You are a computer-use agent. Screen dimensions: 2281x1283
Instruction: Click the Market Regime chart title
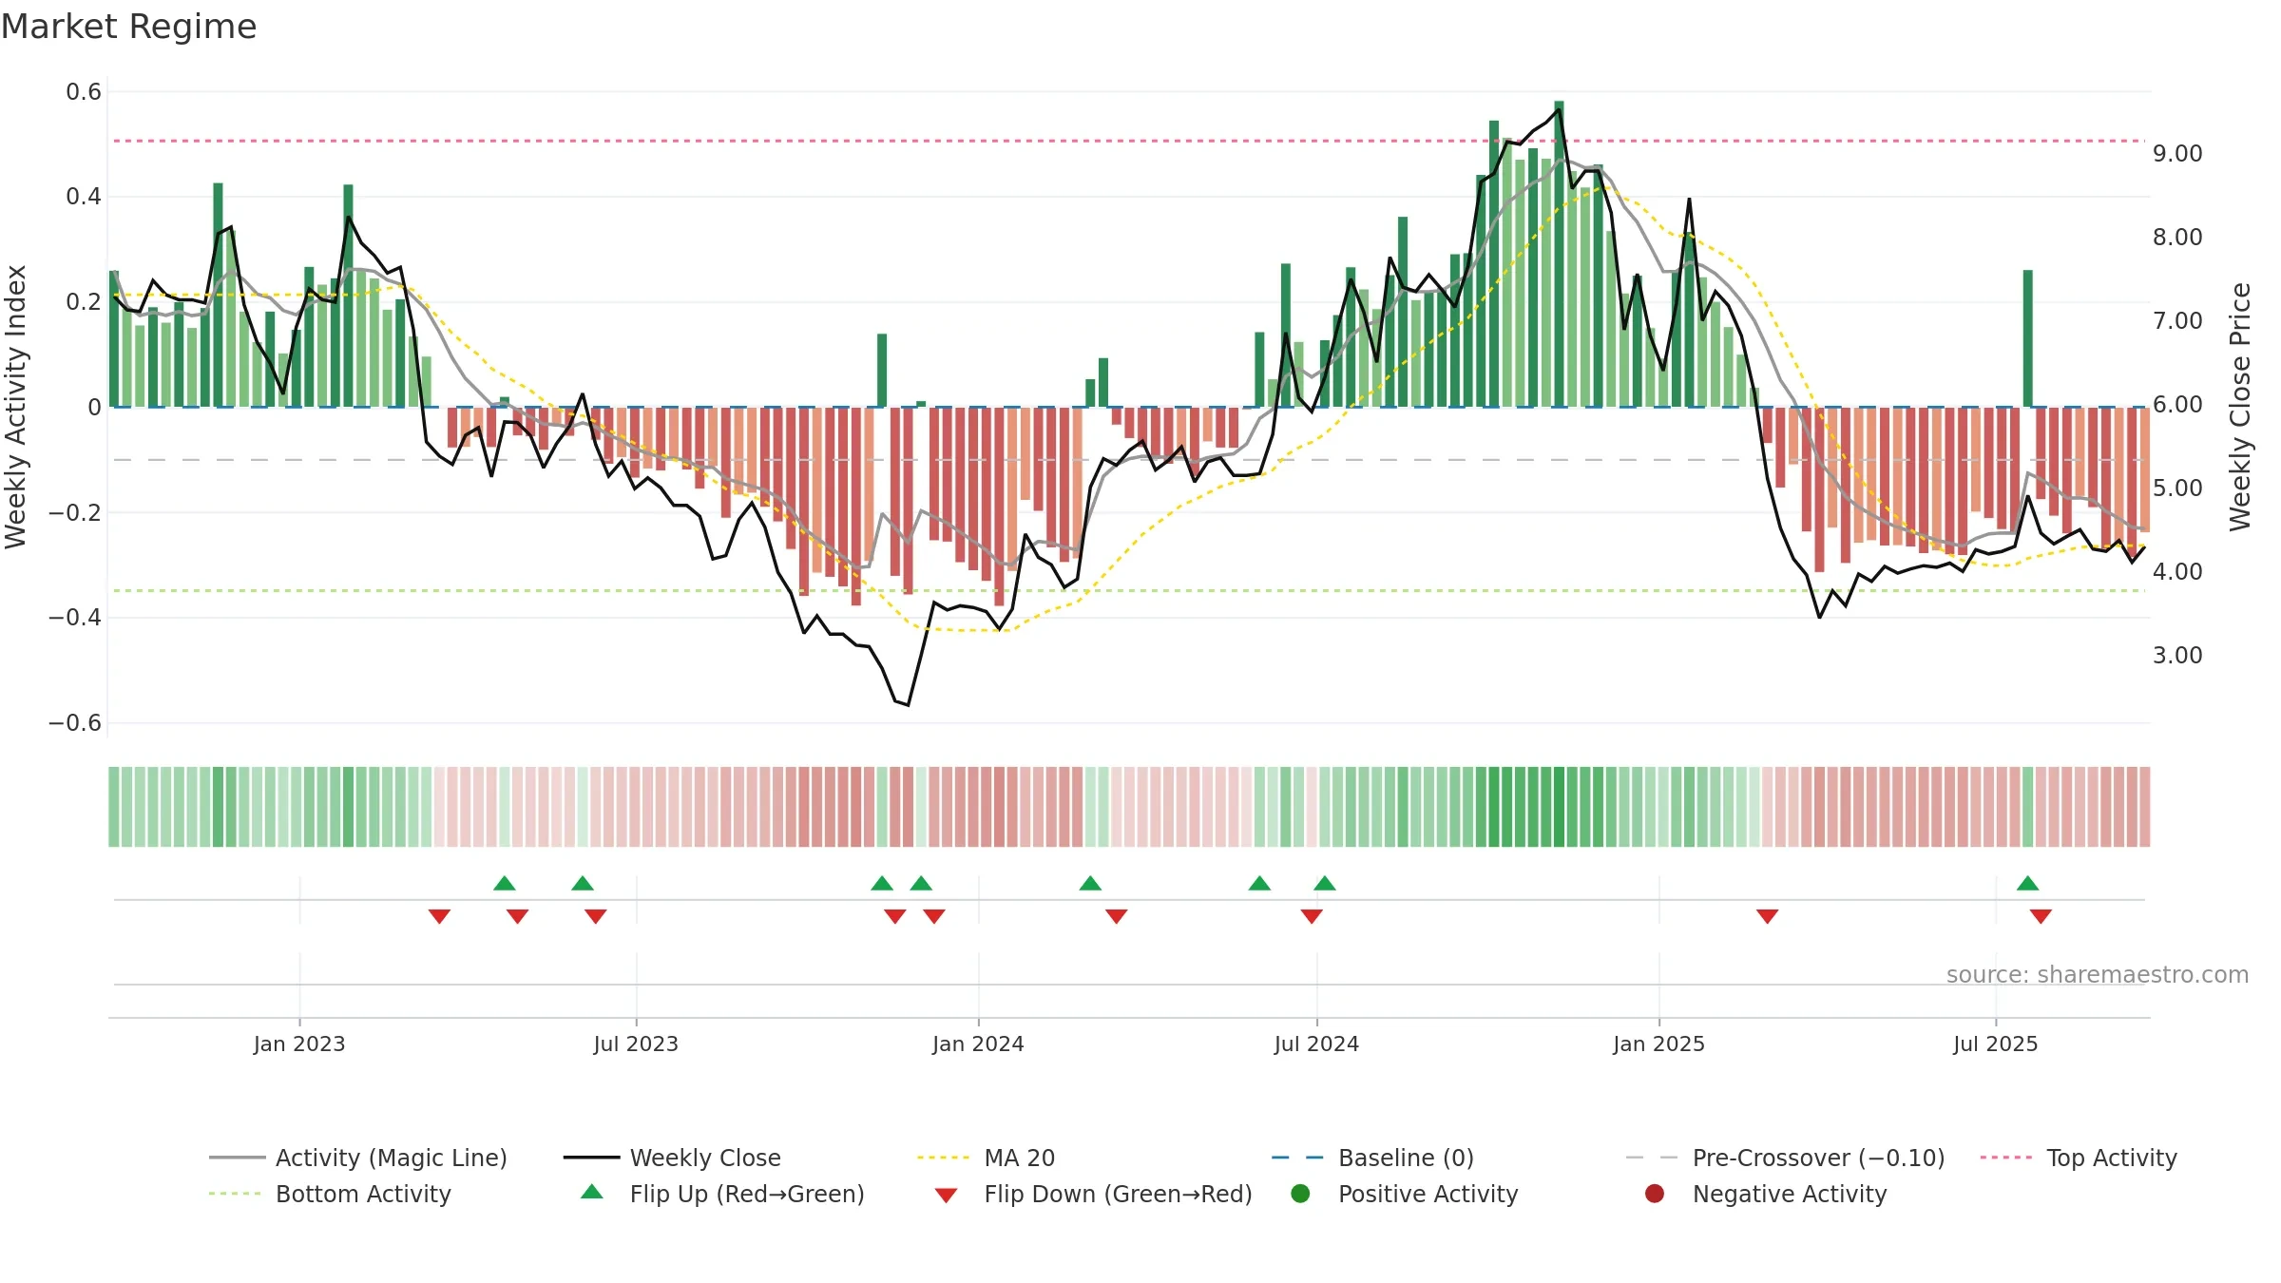[x=129, y=27]
